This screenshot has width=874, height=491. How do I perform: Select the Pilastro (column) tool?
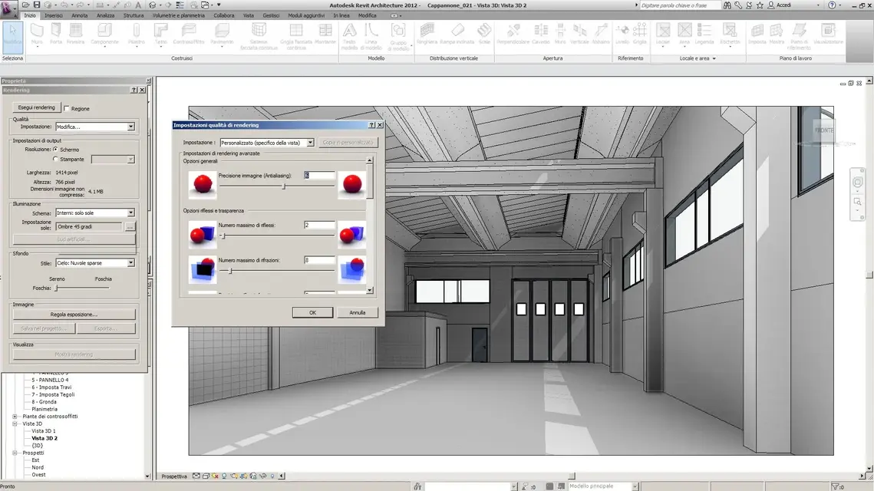click(136, 35)
